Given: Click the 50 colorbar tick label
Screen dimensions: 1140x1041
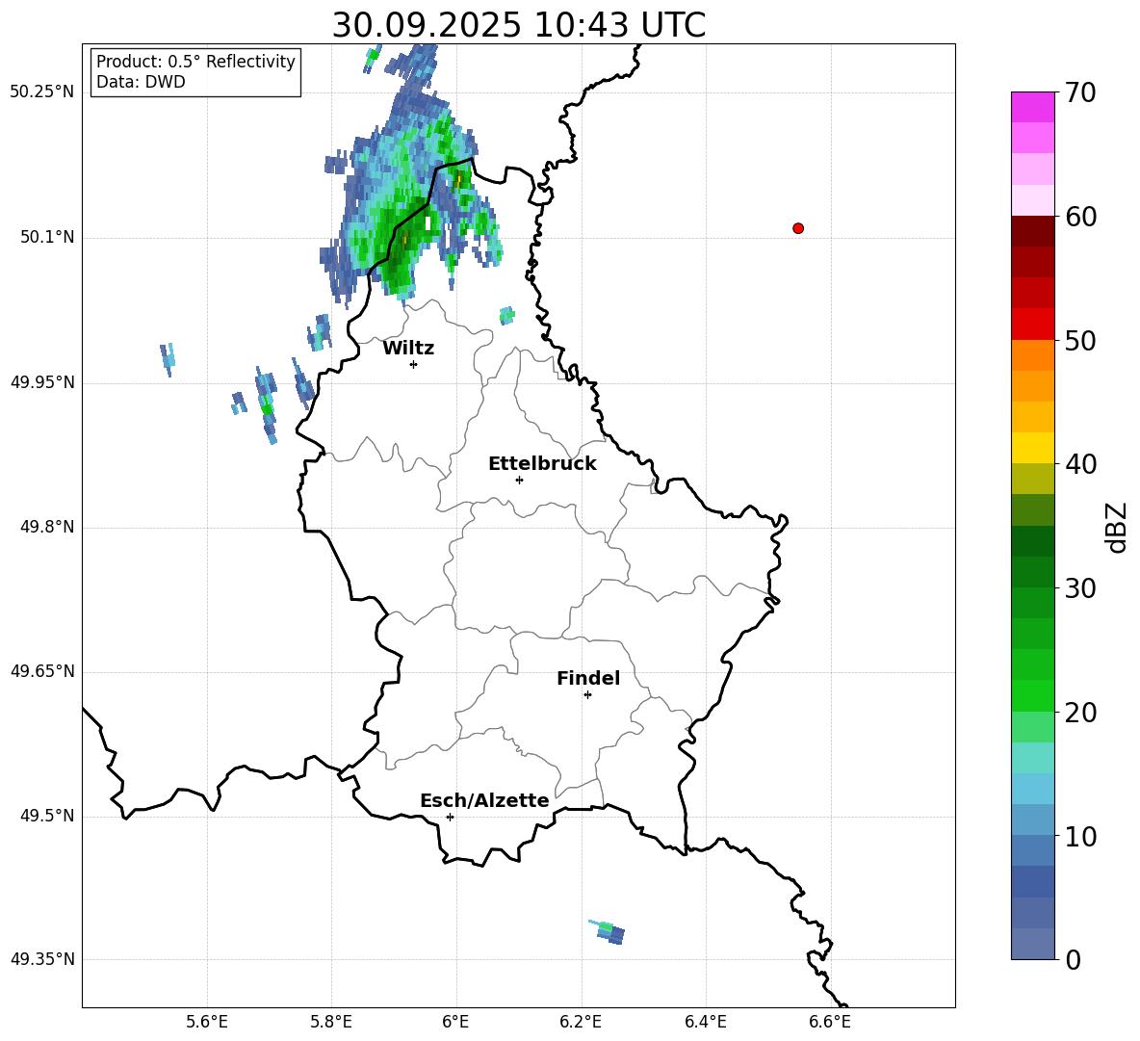Looking at the screenshot, I should click(1080, 341).
